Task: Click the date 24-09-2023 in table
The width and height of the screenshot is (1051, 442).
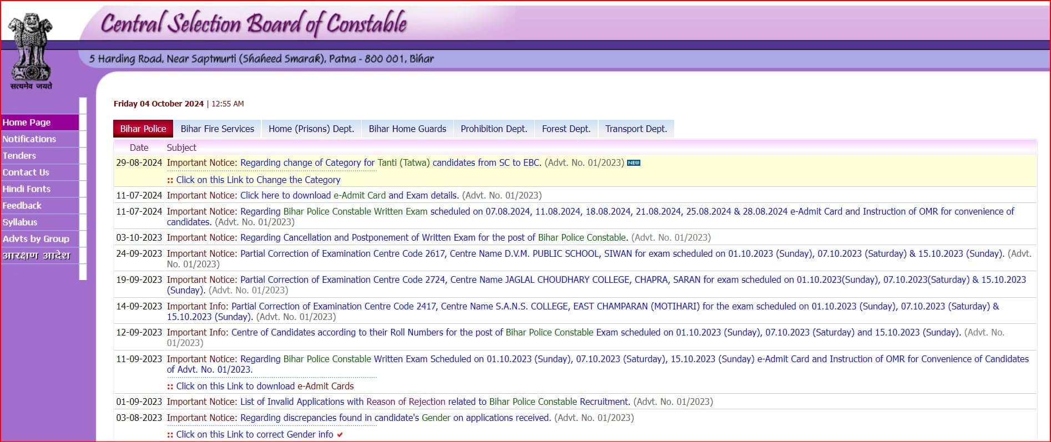Action: (x=139, y=253)
